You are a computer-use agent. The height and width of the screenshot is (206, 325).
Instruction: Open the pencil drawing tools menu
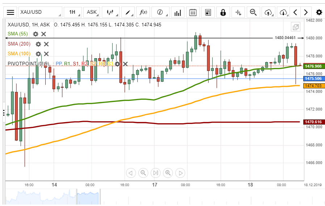click(x=128, y=12)
